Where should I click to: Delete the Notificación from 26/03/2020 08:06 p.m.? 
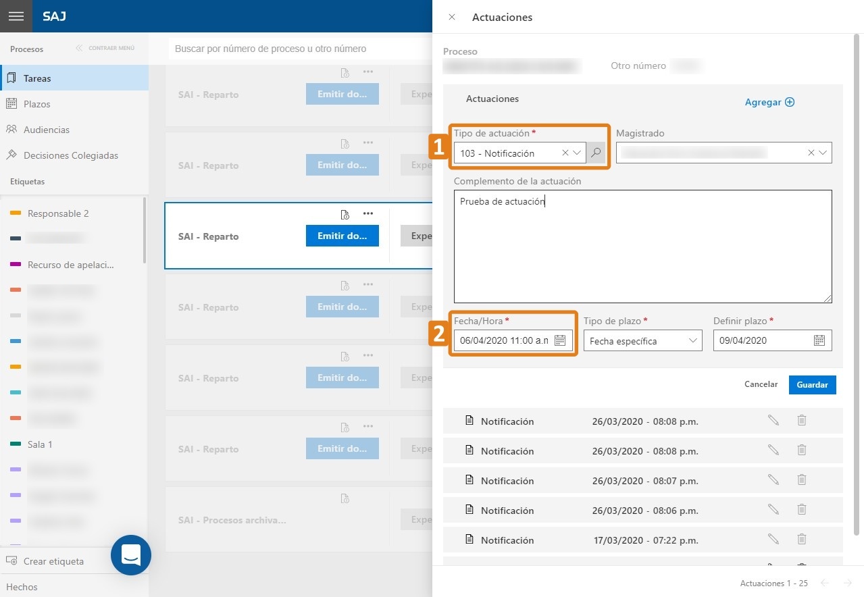tap(802, 509)
